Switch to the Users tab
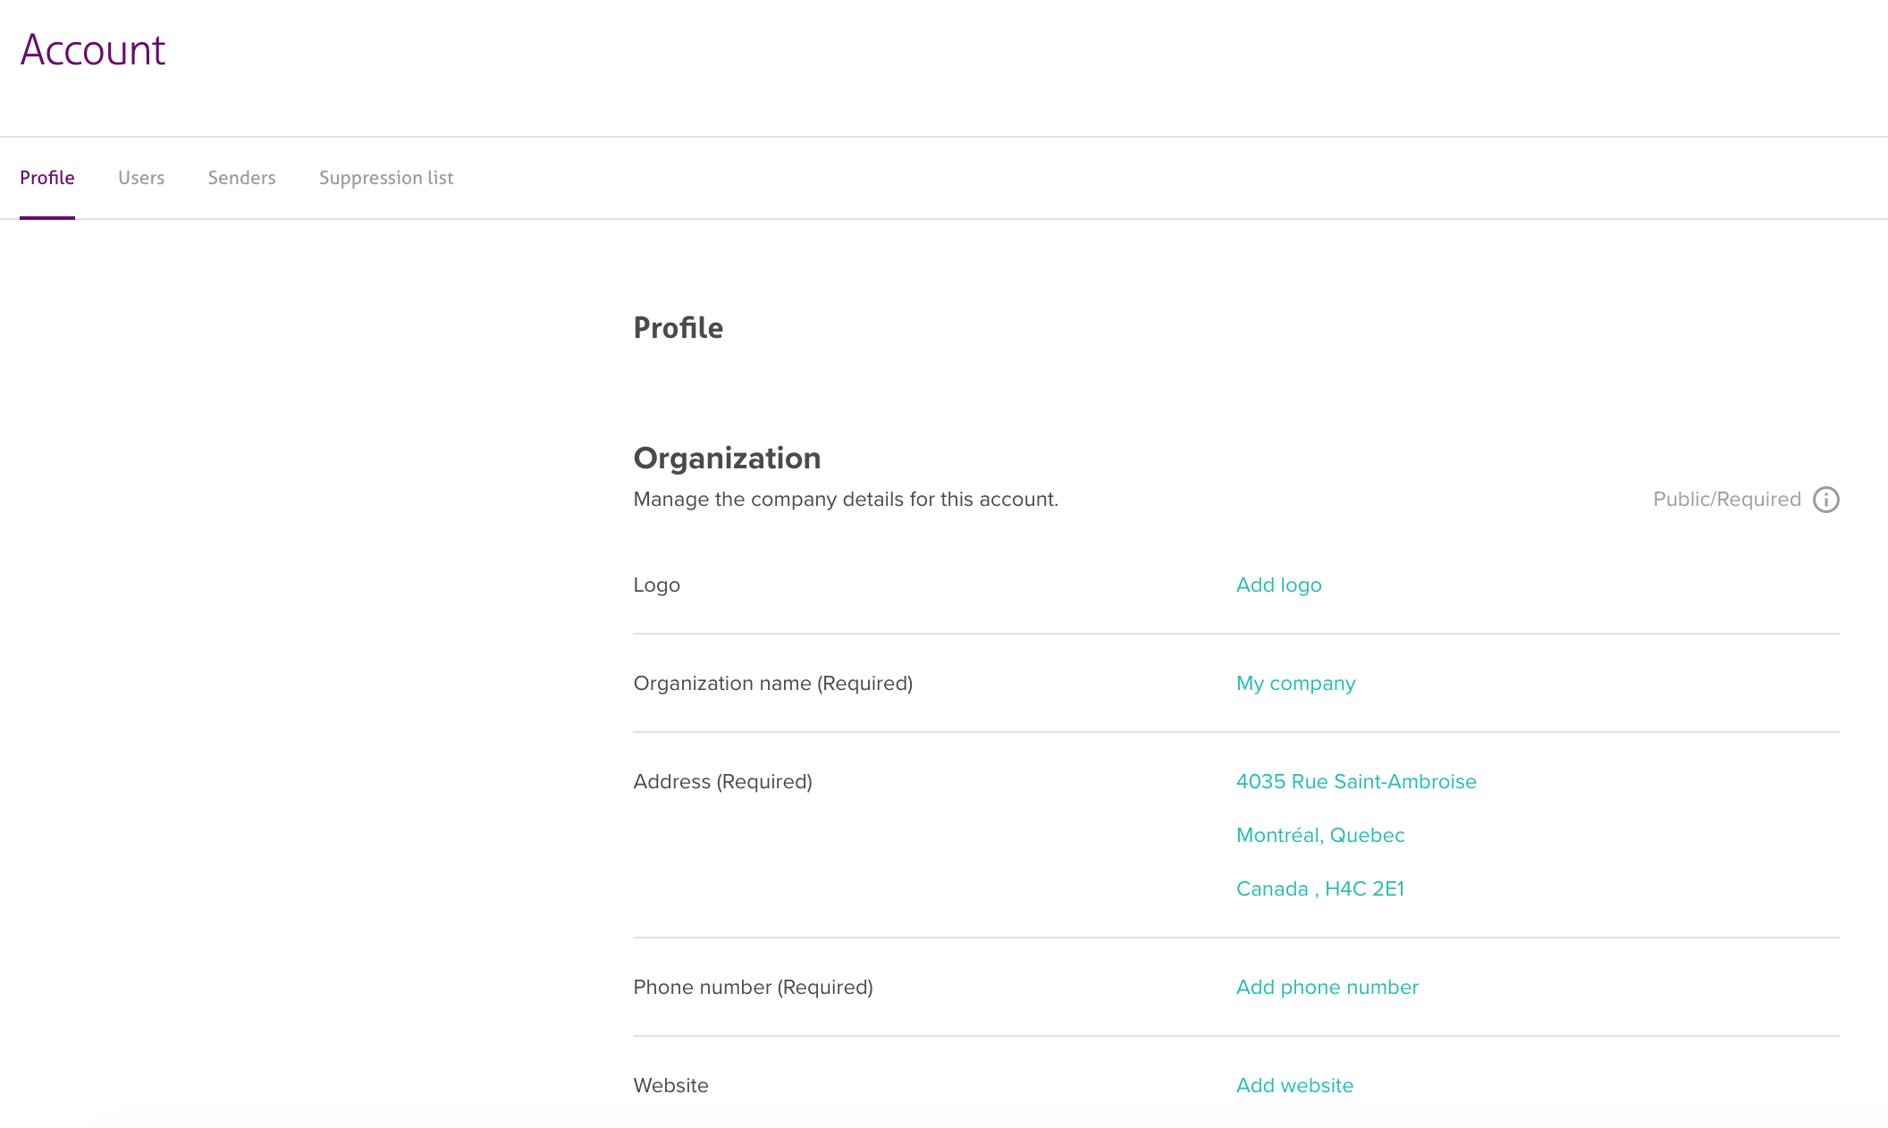The height and width of the screenshot is (1128, 1888). pyautogui.click(x=141, y=178)
